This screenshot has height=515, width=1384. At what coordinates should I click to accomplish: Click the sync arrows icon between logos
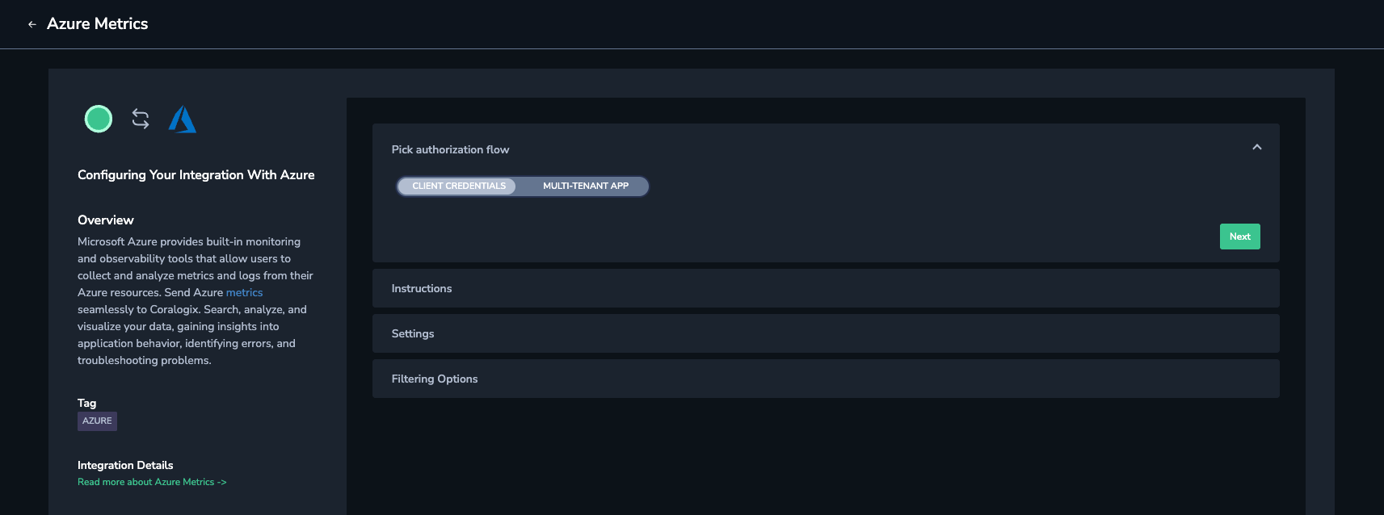[141, 119]
